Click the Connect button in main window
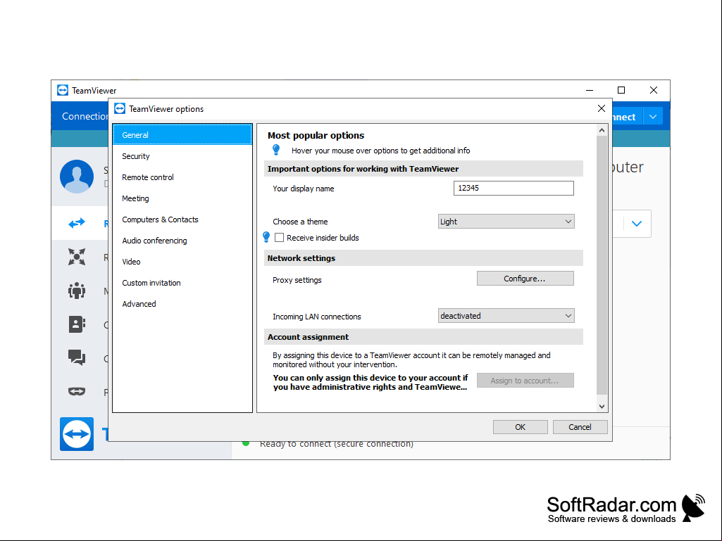Screen dimensions: 722x541 pyautogui.click(x=627, y=117)
